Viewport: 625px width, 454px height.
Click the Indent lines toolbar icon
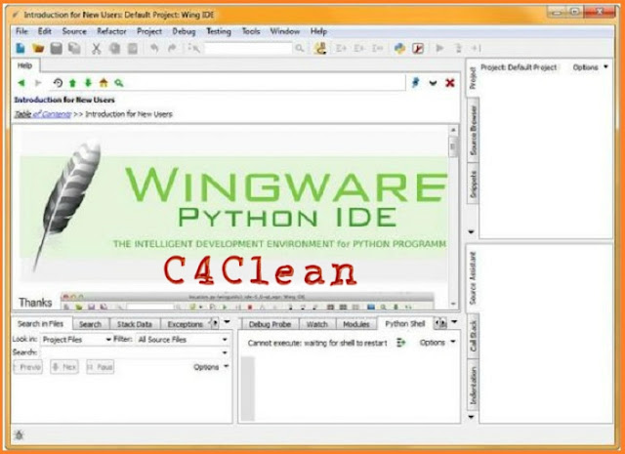[341, 48]
